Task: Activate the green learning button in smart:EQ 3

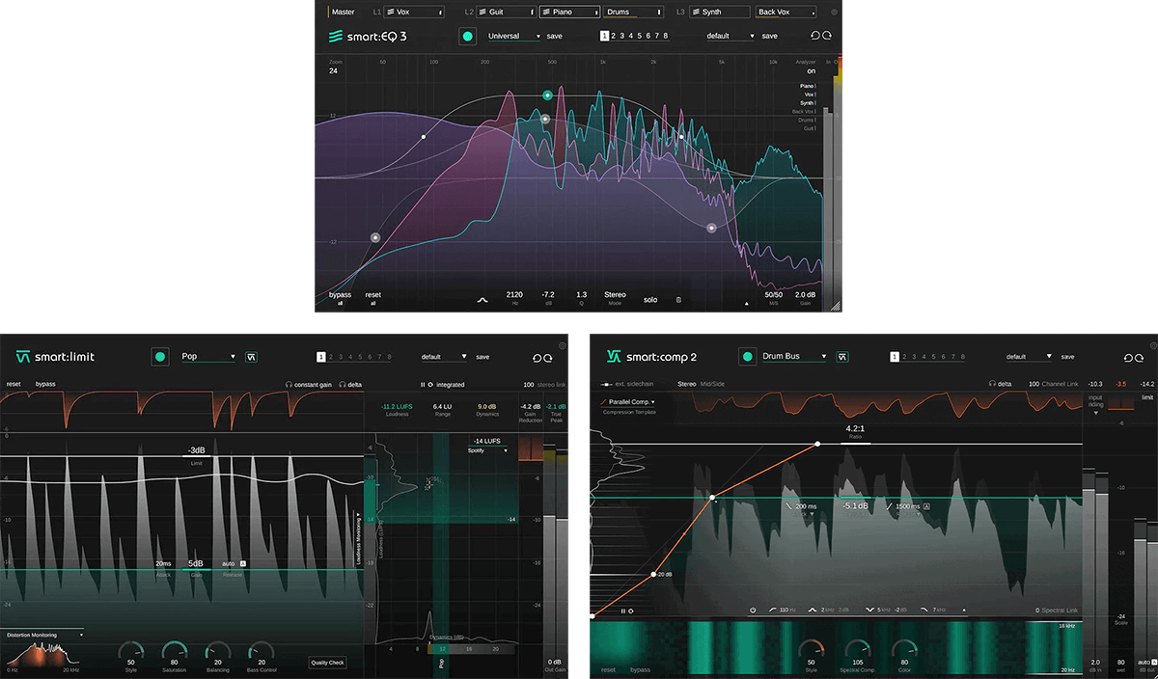Action: point(468,36)
